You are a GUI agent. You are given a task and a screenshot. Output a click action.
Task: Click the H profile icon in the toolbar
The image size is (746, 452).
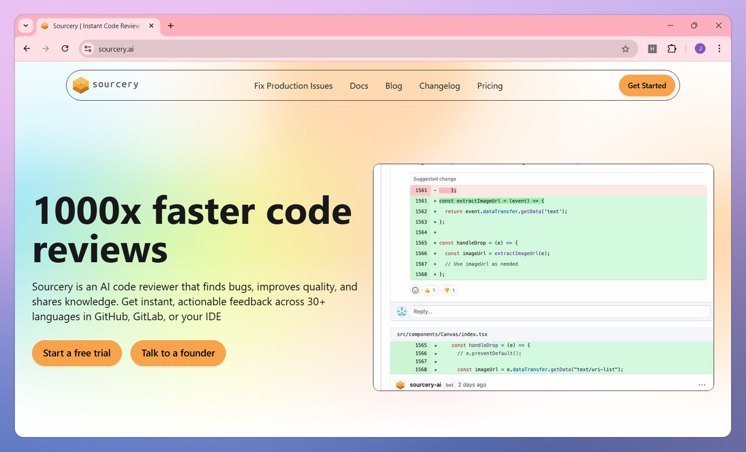pos(652,48)
